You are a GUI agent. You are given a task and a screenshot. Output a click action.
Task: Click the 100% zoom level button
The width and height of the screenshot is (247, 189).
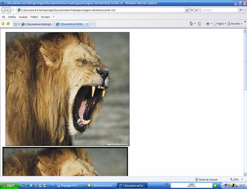[x=234, y=179]
